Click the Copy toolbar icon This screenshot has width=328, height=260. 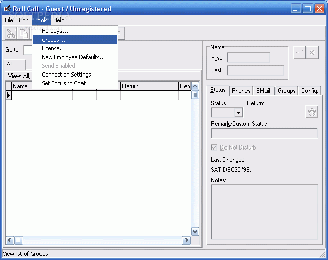24,33
